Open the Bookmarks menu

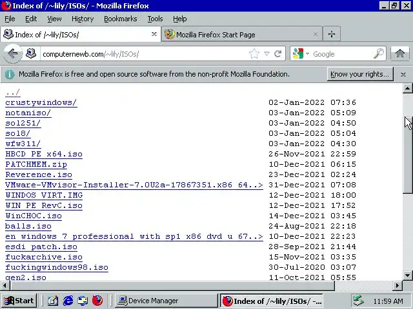pyautogui.click(x=121, y=19)
